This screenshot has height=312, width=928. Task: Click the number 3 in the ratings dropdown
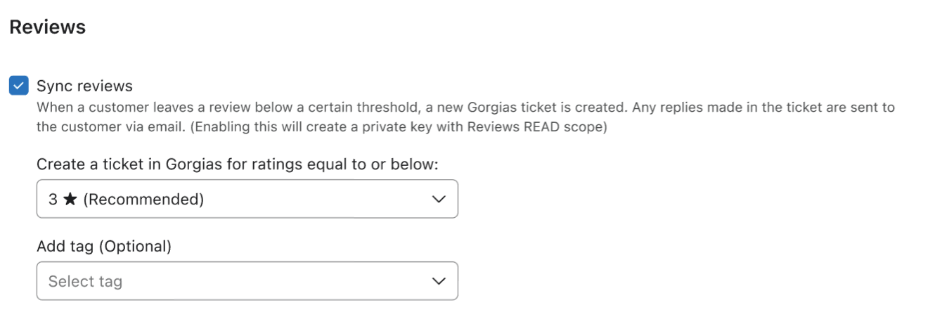tap(53, 199)
